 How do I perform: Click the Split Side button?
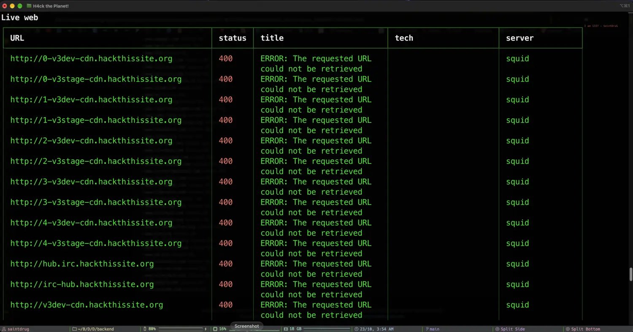(x=510, y=329)
